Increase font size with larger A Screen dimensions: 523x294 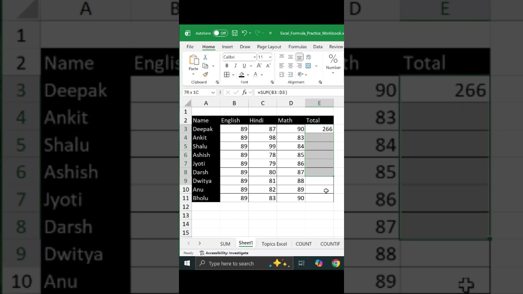click(259, 66)
